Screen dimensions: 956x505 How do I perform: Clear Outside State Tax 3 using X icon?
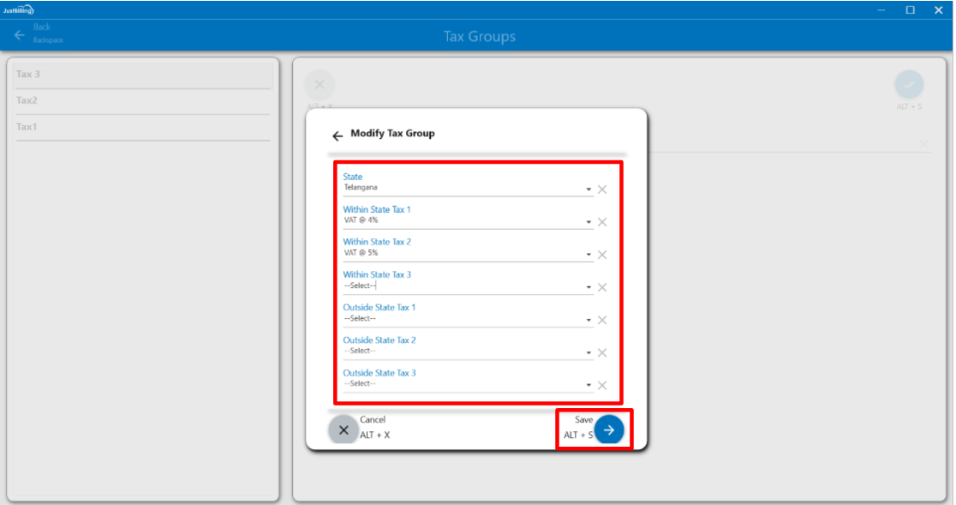pyautogui.click(x=602, y=385)
